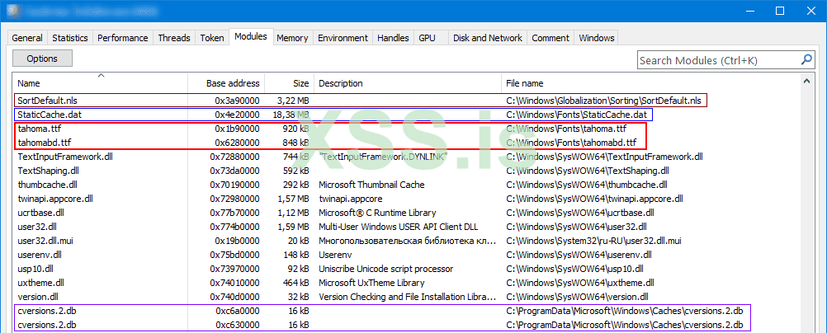Click C:\Windows\SysWOW64\ucrtbase.dll file path
Viewport: 827px width, 333px height.
point(579,213)
